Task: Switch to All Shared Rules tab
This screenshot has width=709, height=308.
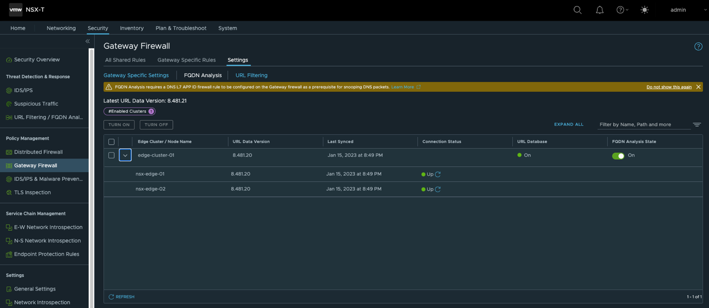Action: click(x=125, y=60)
